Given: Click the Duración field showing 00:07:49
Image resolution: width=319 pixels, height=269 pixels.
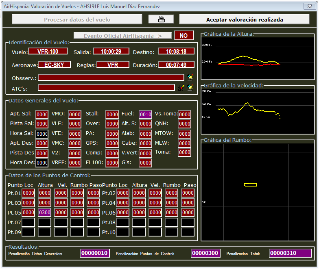Looking at the screenshot, I should 176,65.
